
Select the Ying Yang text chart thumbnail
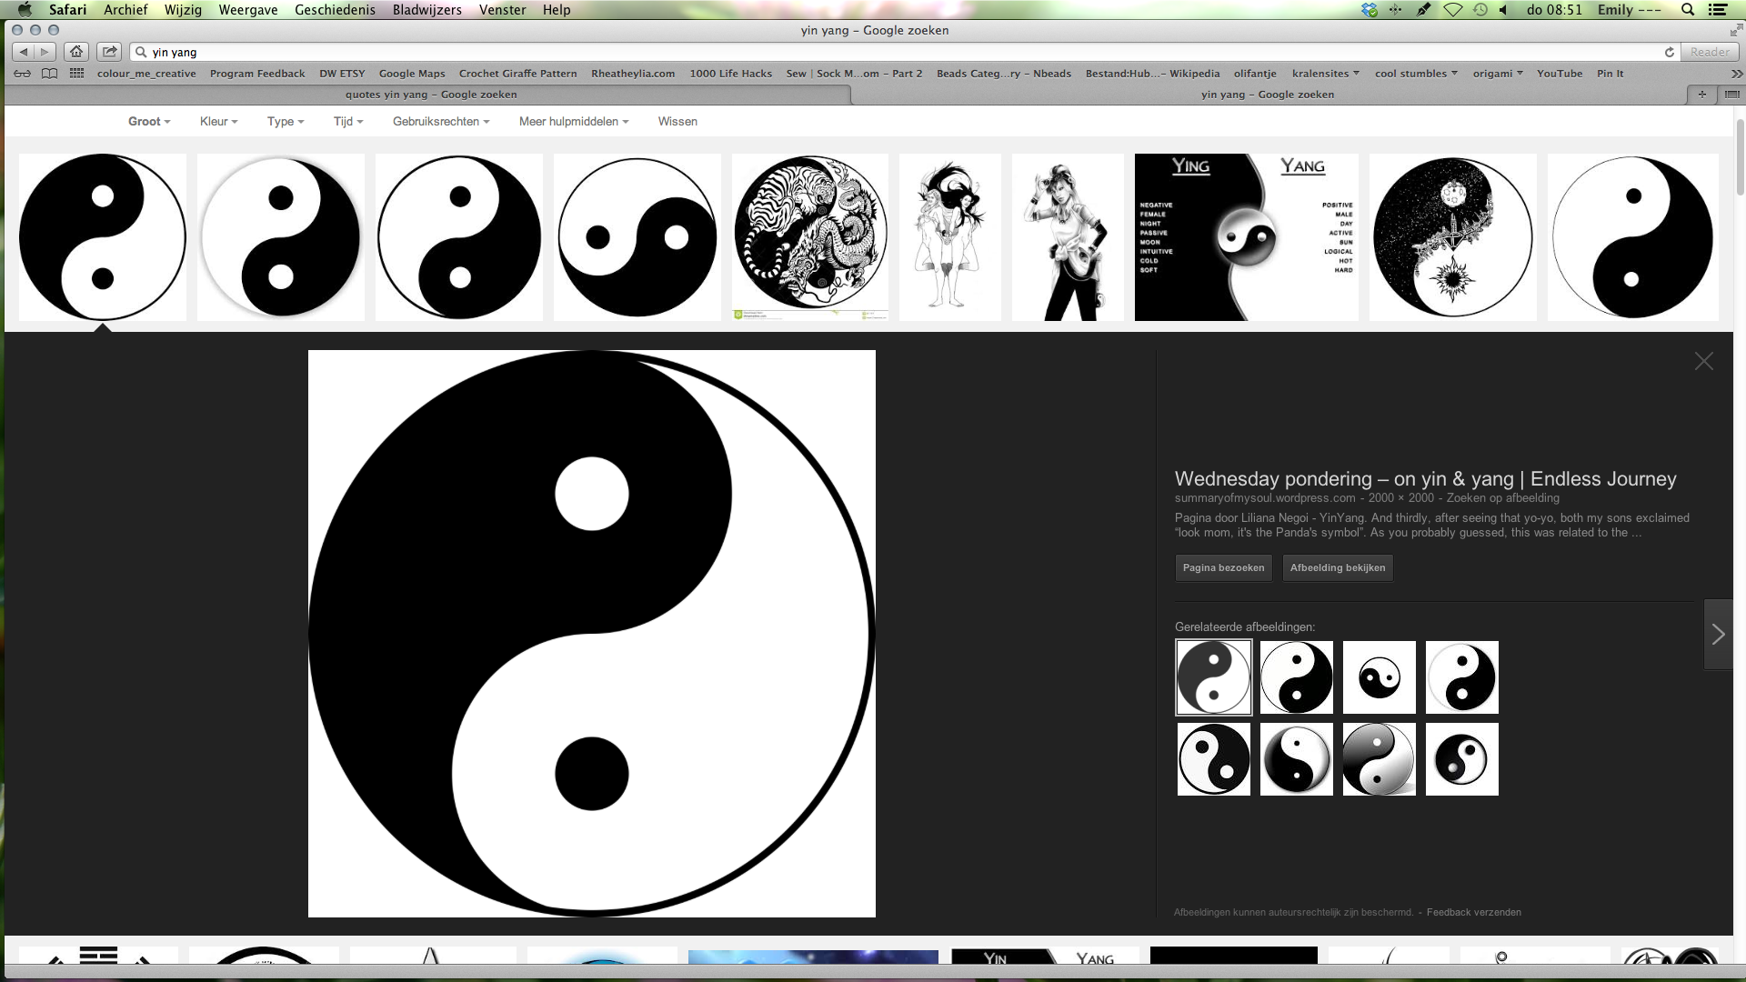click(1246, 236)
